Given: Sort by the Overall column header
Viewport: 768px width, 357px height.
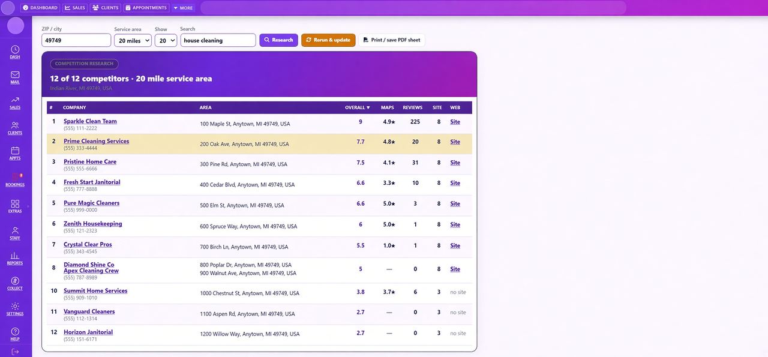Looking at the screenshot, I should click(x=358, y=107).
